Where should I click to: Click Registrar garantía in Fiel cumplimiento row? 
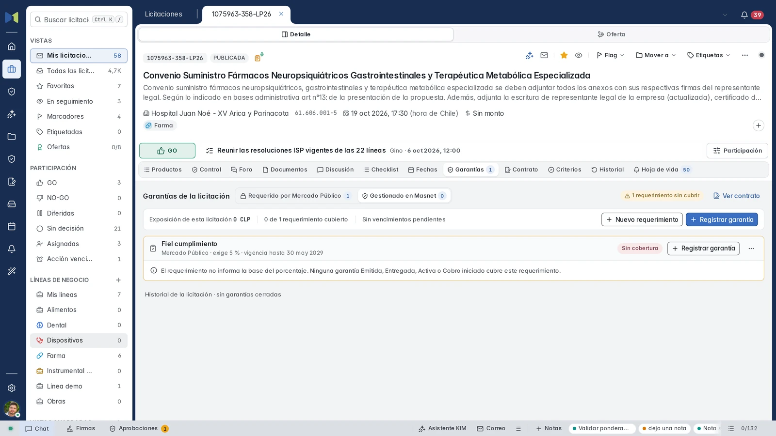703,249
